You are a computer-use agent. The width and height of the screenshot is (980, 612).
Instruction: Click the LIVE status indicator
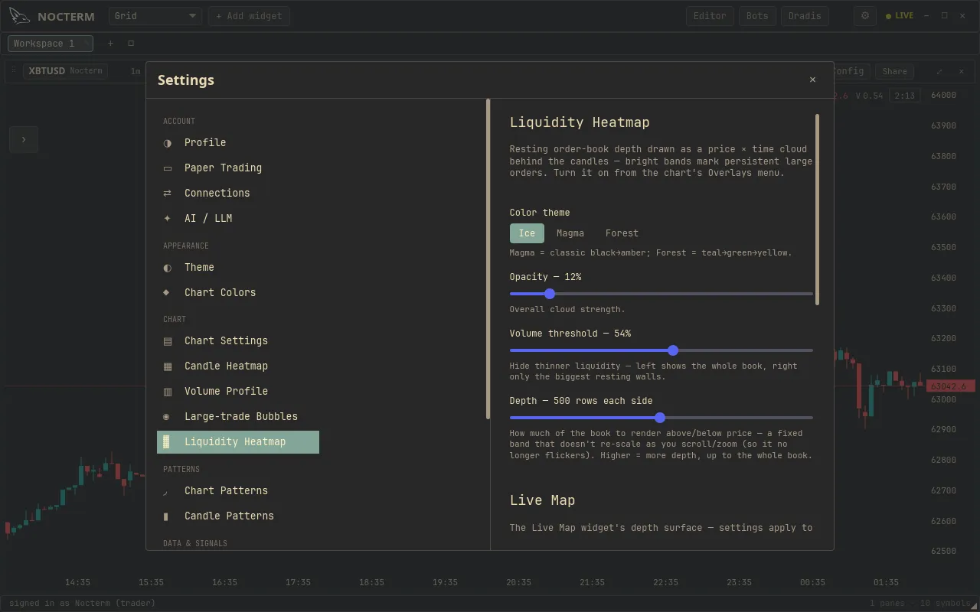(900, 16)
